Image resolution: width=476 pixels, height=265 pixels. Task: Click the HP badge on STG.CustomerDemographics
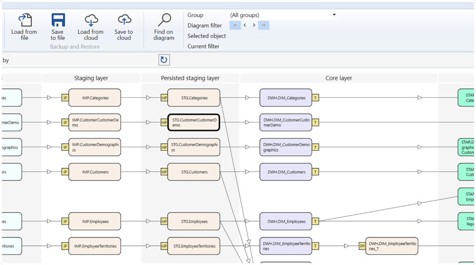(x=164, y=147)
